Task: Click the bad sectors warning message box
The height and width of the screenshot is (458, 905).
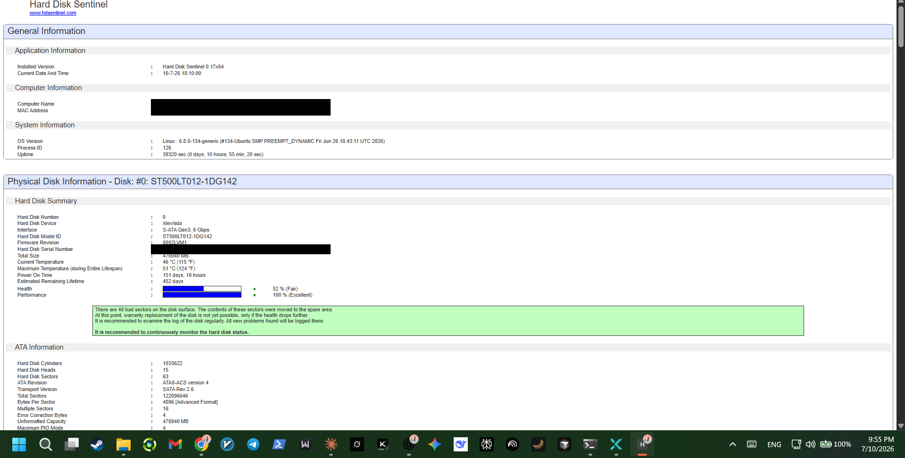Action: pyautogui.click(x=448, y=321)
